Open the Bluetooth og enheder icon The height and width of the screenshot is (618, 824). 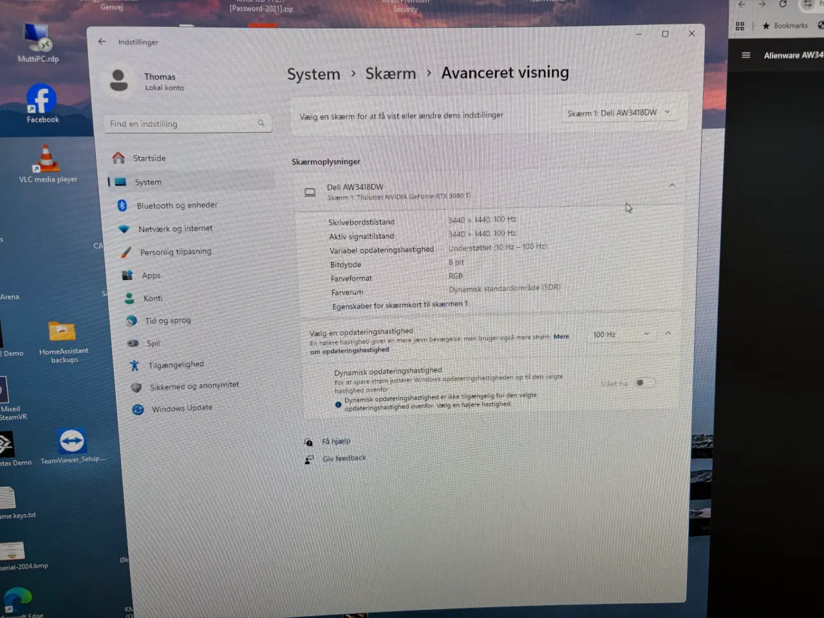(122, 205)
